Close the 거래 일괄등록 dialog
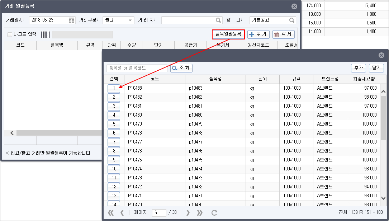 pyautogui.click(x=294, y=6)
